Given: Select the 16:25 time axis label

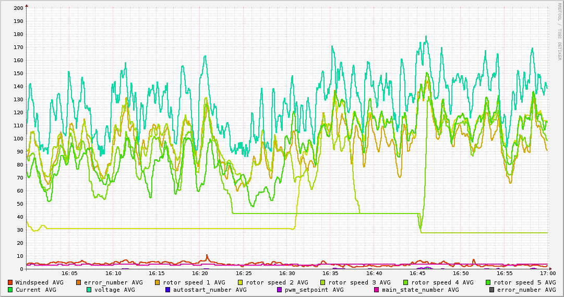Looking at the screenshot, I should pos(244,274).
